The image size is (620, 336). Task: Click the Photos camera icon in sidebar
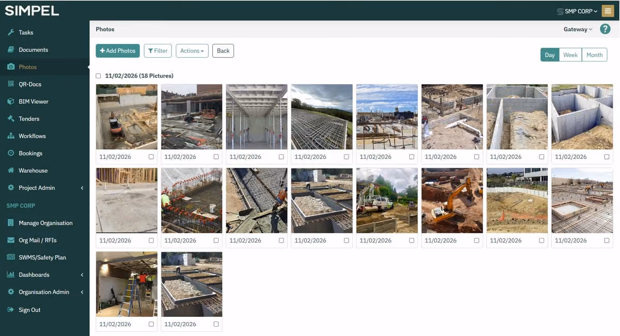[x=11, y=67]
